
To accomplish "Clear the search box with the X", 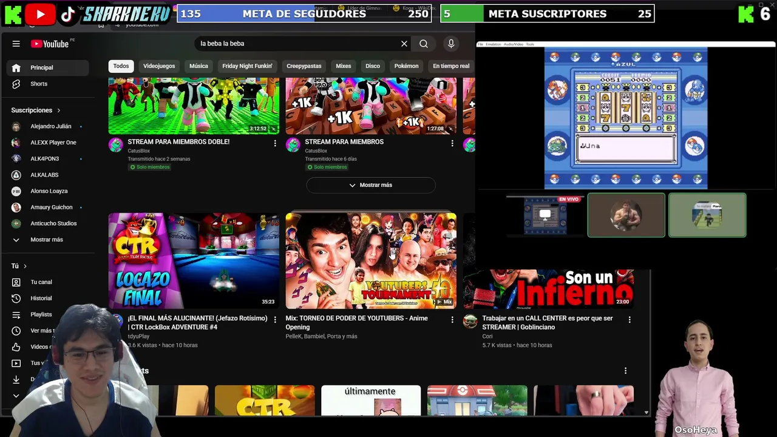I will [404, 44].
